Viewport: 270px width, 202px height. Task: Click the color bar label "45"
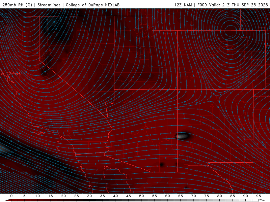point(129,196)
